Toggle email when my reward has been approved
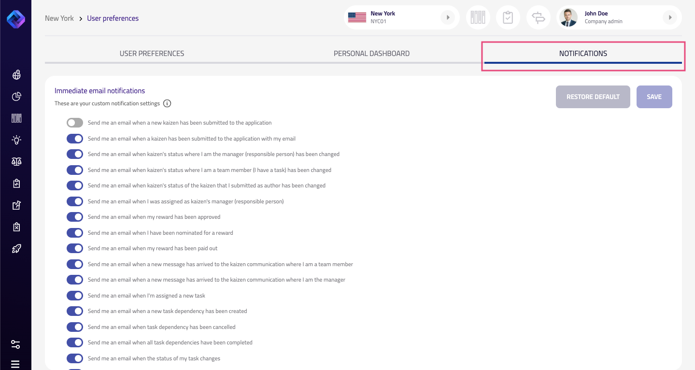695x370 pixels. tap(75, 217)
